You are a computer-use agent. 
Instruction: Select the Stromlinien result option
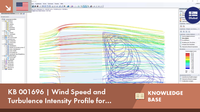(x=185, y=38)
